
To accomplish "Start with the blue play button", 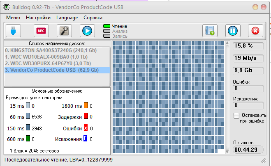I will tap(87, 31).
